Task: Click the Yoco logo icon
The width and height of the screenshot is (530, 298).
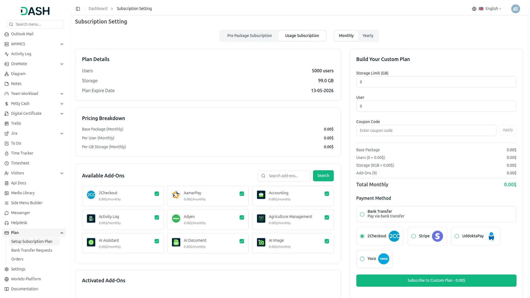Action: click(x=384, y=259)
